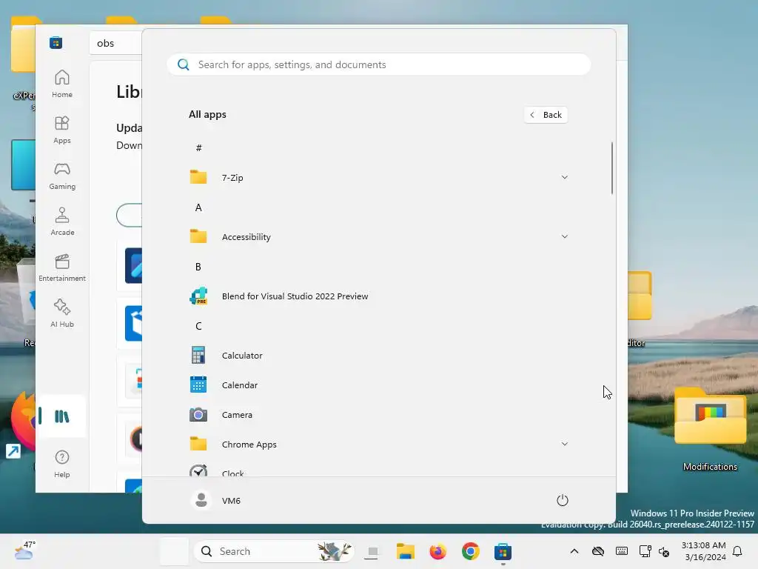Image resolution: width=758 pixels, height=569 pixels.
Task: Open network status tray icon
Action: click(x=645, y=551)
